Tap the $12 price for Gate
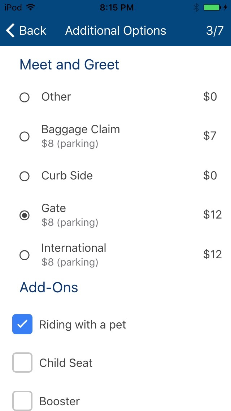The width and height of the screenshot is (231, 411). (212, 215)
